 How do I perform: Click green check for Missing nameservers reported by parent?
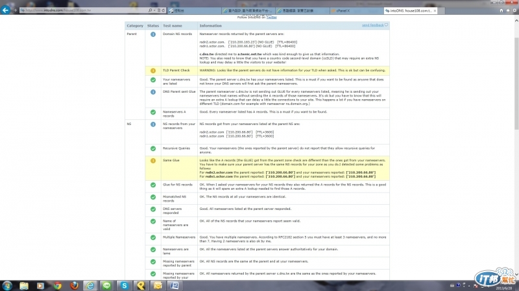pos(153,262)
